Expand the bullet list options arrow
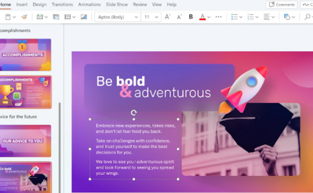The image size is (313, 193). click(x=241, y=17)
